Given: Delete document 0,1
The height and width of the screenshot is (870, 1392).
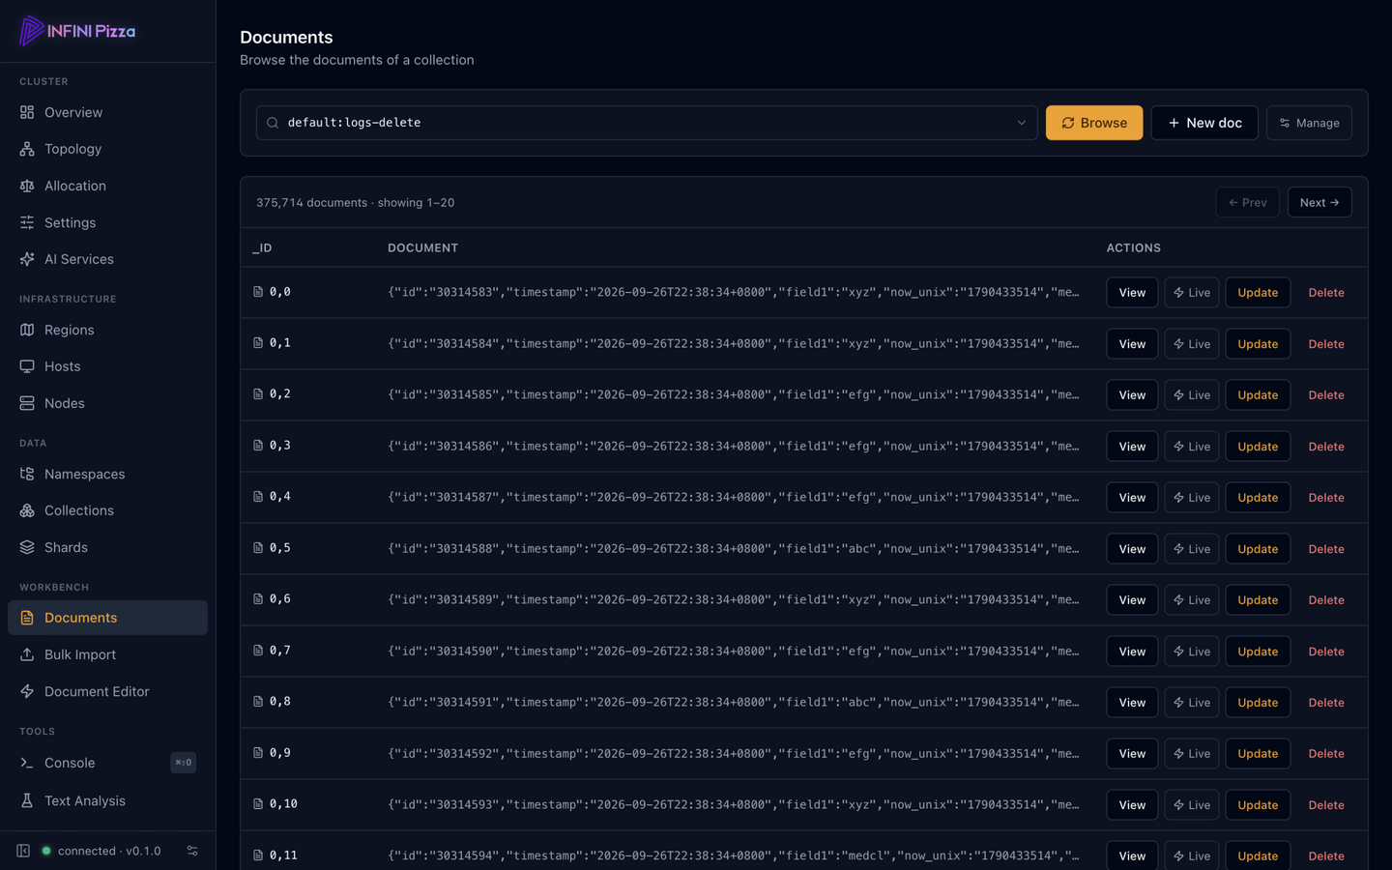Looking at the screenshot, I should (1326, 343).
